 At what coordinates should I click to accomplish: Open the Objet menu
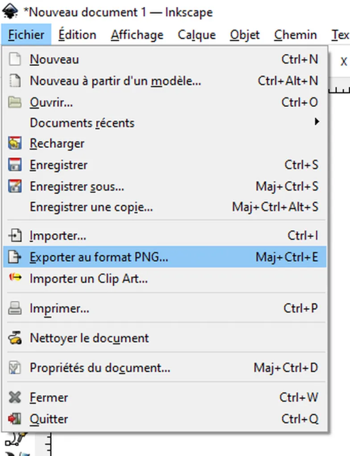point(245,35)
